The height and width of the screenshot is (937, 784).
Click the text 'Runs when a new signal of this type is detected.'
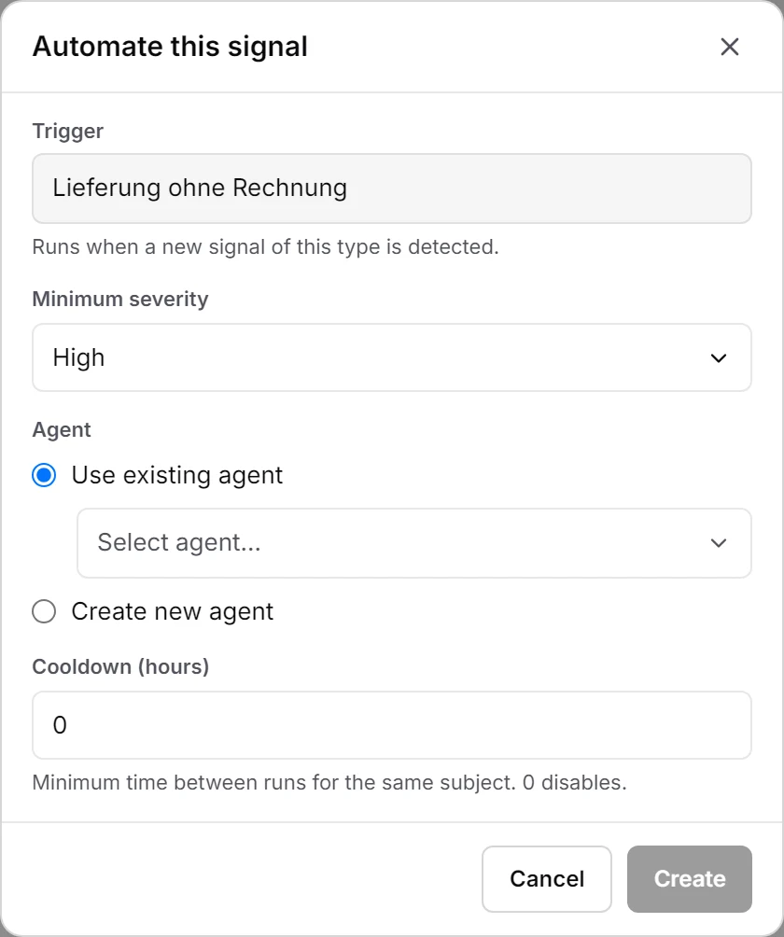265,246
